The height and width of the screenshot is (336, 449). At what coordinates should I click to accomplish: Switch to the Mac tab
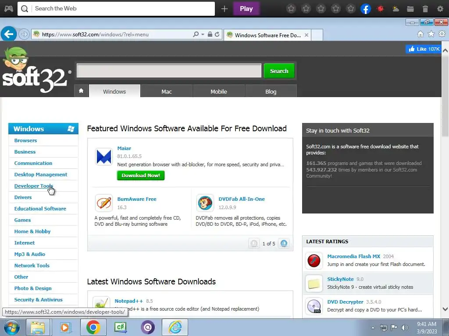pos(166,91)
